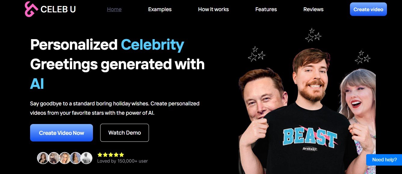The height and width of the screenshot is (174, 402).
Task: Click the star doodle above the blonde woman
Action: tap(362, 57)
